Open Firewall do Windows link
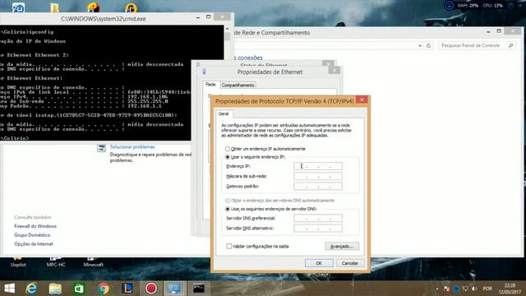 35,226
